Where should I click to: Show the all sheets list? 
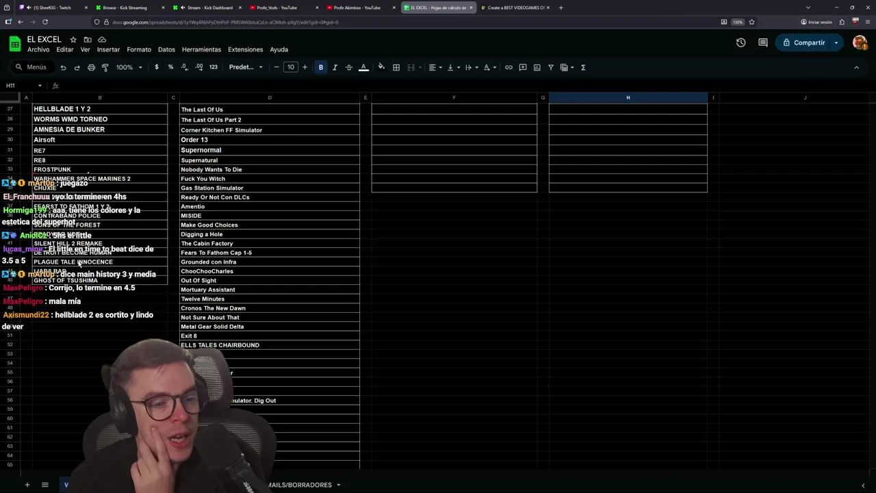pyautogui.click(x=45, y=485)
